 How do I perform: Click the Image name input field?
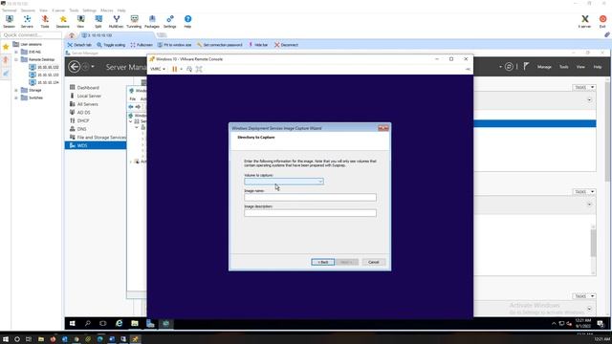coord(310,198)
